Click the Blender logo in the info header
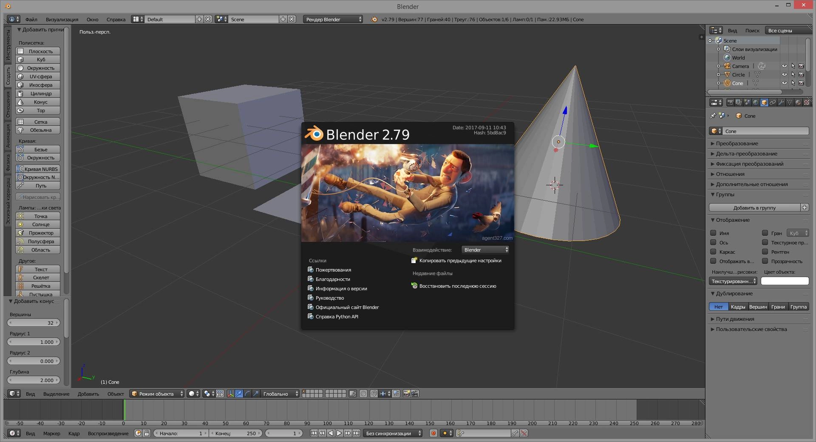 (x=374, y=20)
